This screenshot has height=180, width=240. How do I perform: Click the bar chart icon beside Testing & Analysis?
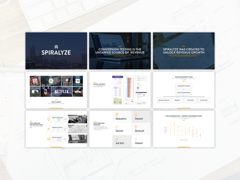click(49, 139)
